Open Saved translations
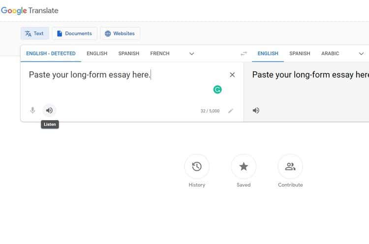 coord(244,171)
